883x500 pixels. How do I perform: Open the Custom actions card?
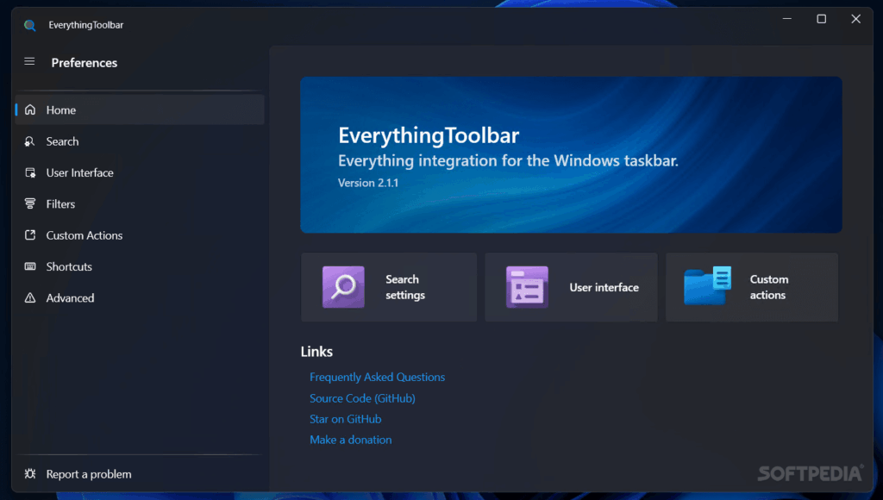tap(751, 287)
